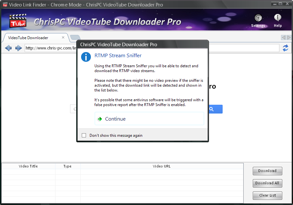The height and width of the screenshot is (205, 293).
Task: Click the blue info icon in the dialog
Action: 86,57
